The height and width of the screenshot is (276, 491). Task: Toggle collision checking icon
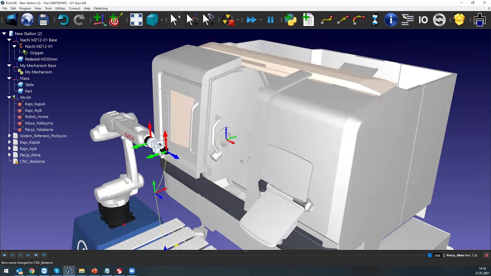click(x=228, y=20)
